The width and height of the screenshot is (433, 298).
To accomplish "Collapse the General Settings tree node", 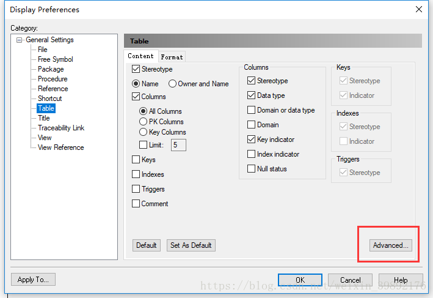I will pyautogui.click(x=19, y=40).
